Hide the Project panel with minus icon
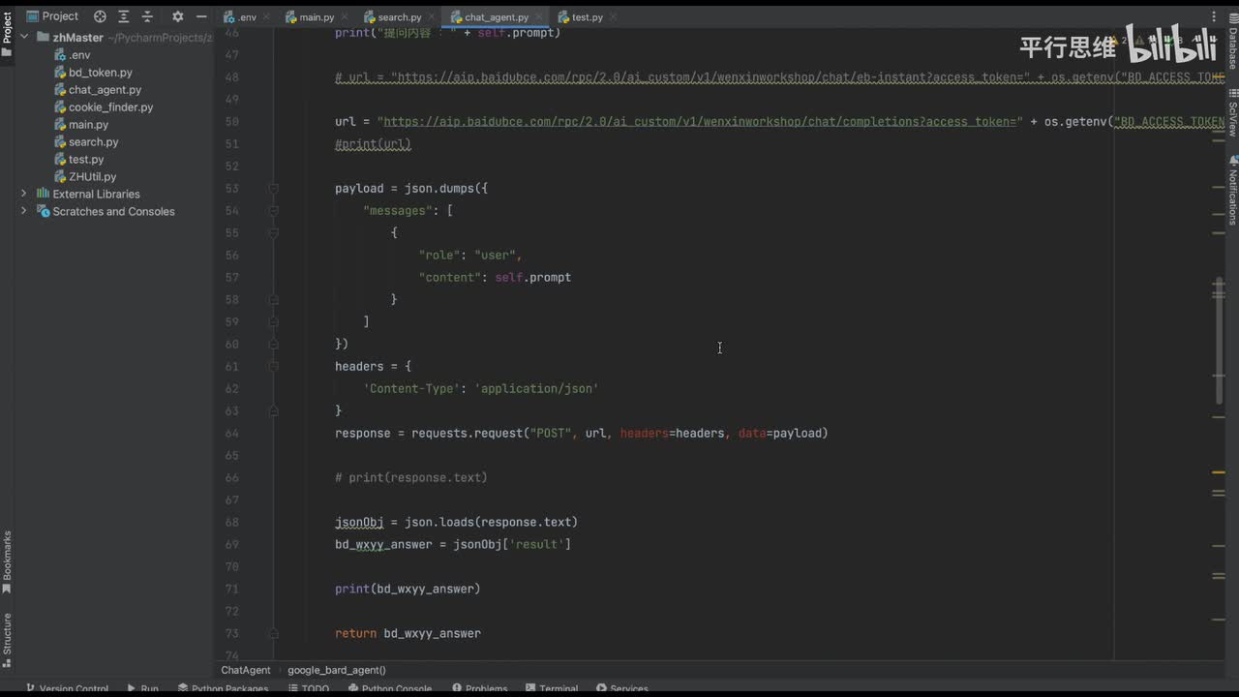 click(x=201, y=16)
